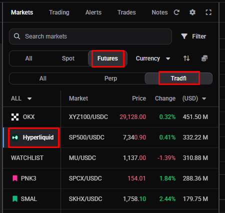The image size is (225, 213).
Task: Click the 179.75 M volume value
Action: (x=195, y=199)
